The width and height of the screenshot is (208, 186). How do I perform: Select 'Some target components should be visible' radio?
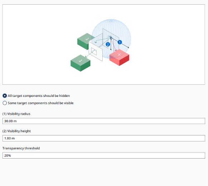[5, 103]
